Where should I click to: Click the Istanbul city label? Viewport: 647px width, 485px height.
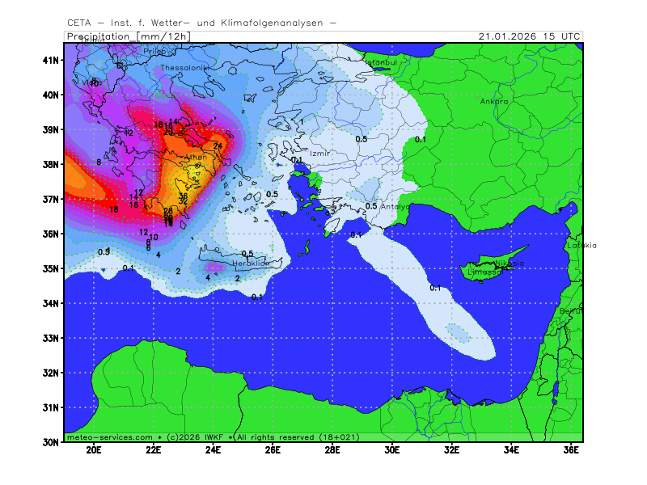point(381,62)
